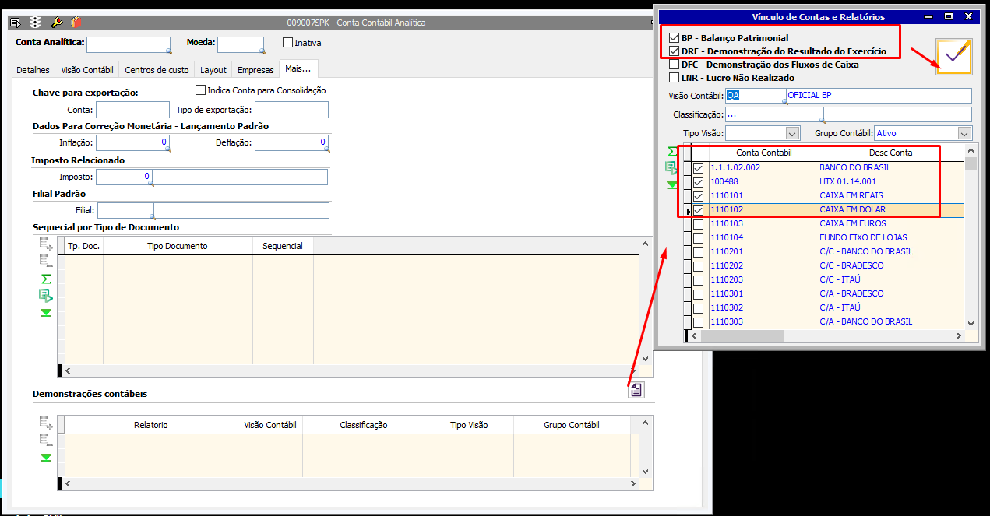The image size is (990, 516).
Task: Click the Tipo Documento column header
Action: (178, 246)
